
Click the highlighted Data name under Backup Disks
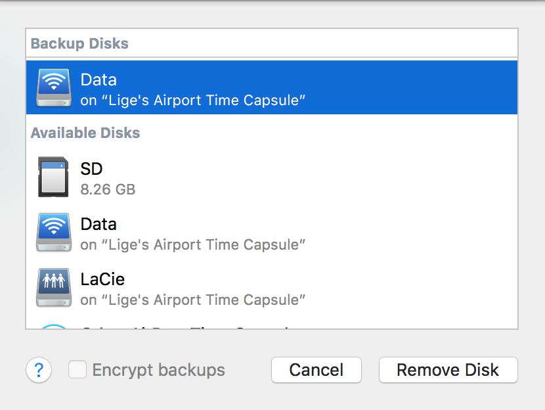(98, 80)
